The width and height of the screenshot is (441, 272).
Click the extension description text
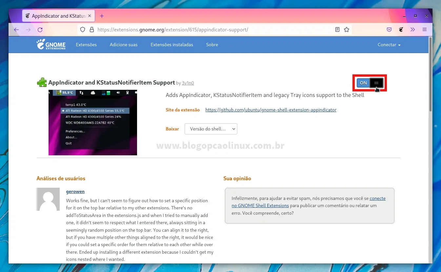coord(265,95)
